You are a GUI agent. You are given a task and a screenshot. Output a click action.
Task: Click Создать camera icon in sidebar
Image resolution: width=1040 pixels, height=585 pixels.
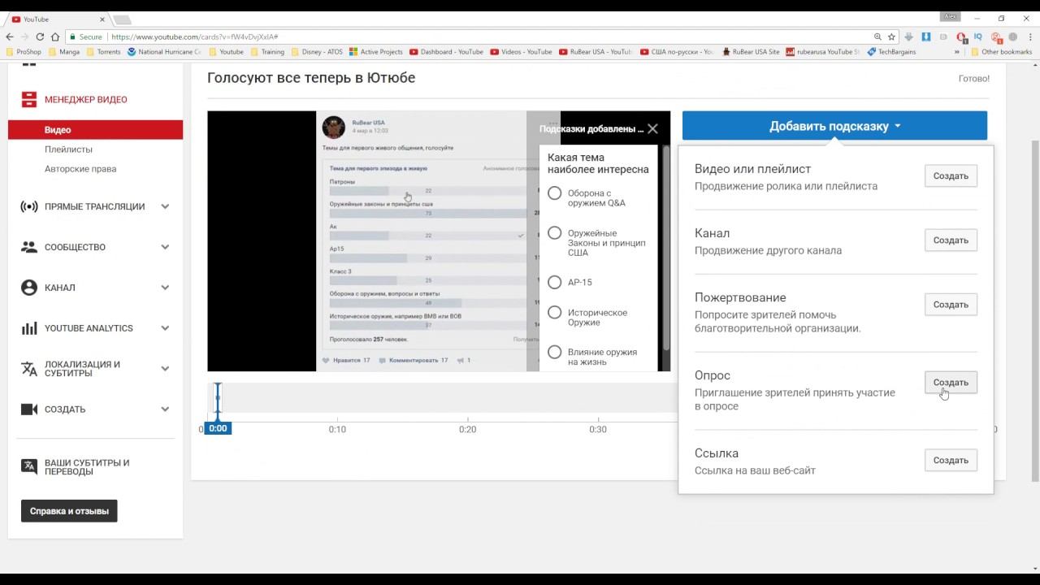29,409
